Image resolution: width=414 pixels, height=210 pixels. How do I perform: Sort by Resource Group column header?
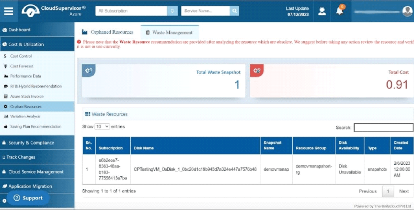point(314,146)
